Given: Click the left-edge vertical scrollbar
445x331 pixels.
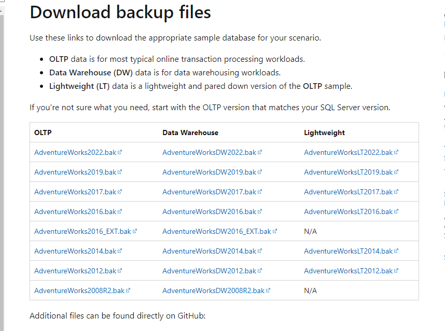Looking at the screenshot, I should click(x=2, y=156).
